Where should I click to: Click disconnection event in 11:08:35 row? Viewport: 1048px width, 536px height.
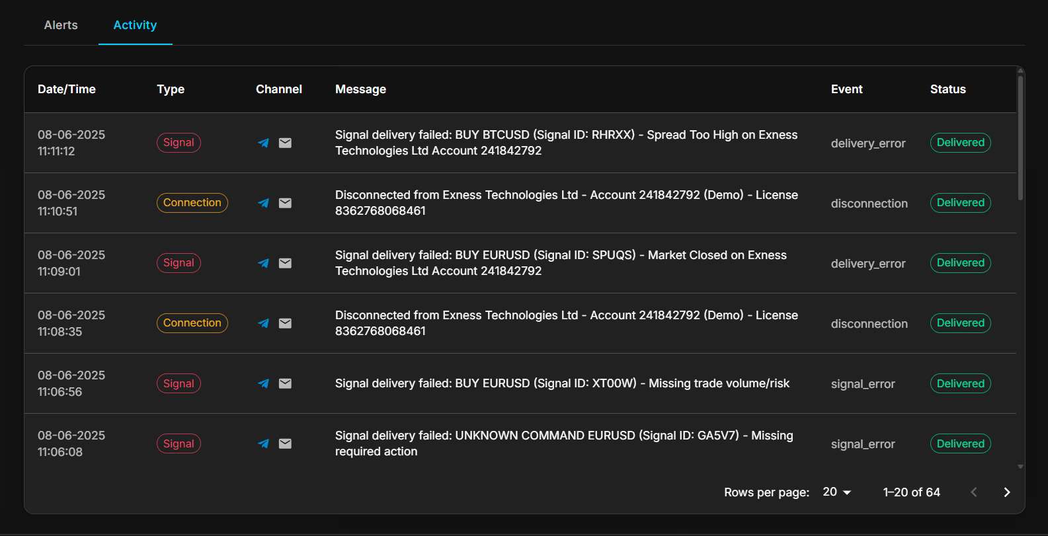(x=869, y=324)
